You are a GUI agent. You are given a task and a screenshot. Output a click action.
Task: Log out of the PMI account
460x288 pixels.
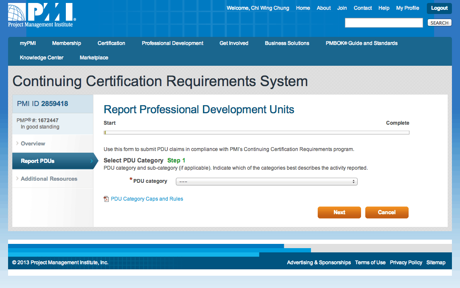coord(439,8)
